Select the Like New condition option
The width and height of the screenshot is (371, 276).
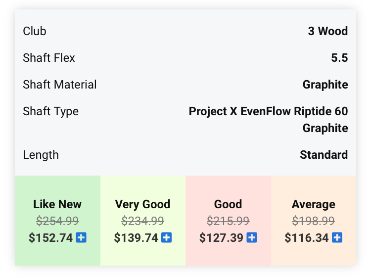tap(57, 204)
